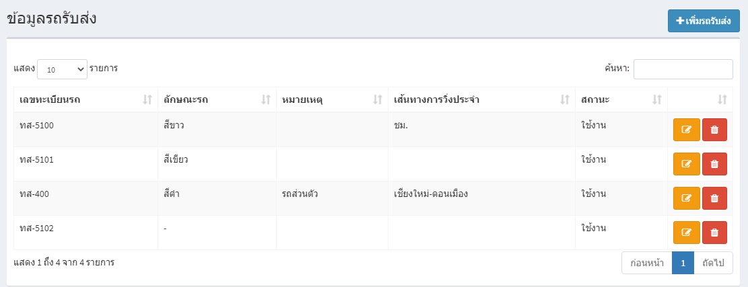Go to previous page ก่อนหน้า
The image size is (748, 287).
click(x=647, y=263)
